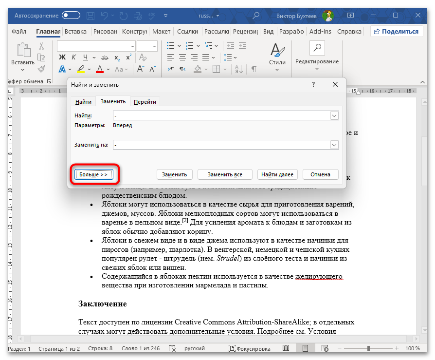Expand the Найти field dropdown

pyautogui.click(x=334, y=115)
